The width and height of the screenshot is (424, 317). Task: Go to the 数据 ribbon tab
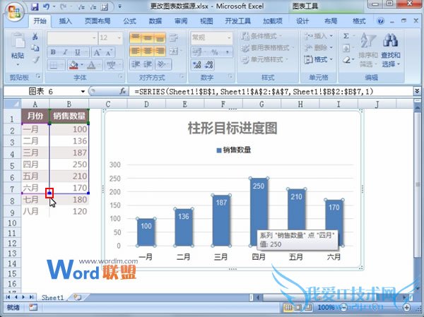coord(155,21)
